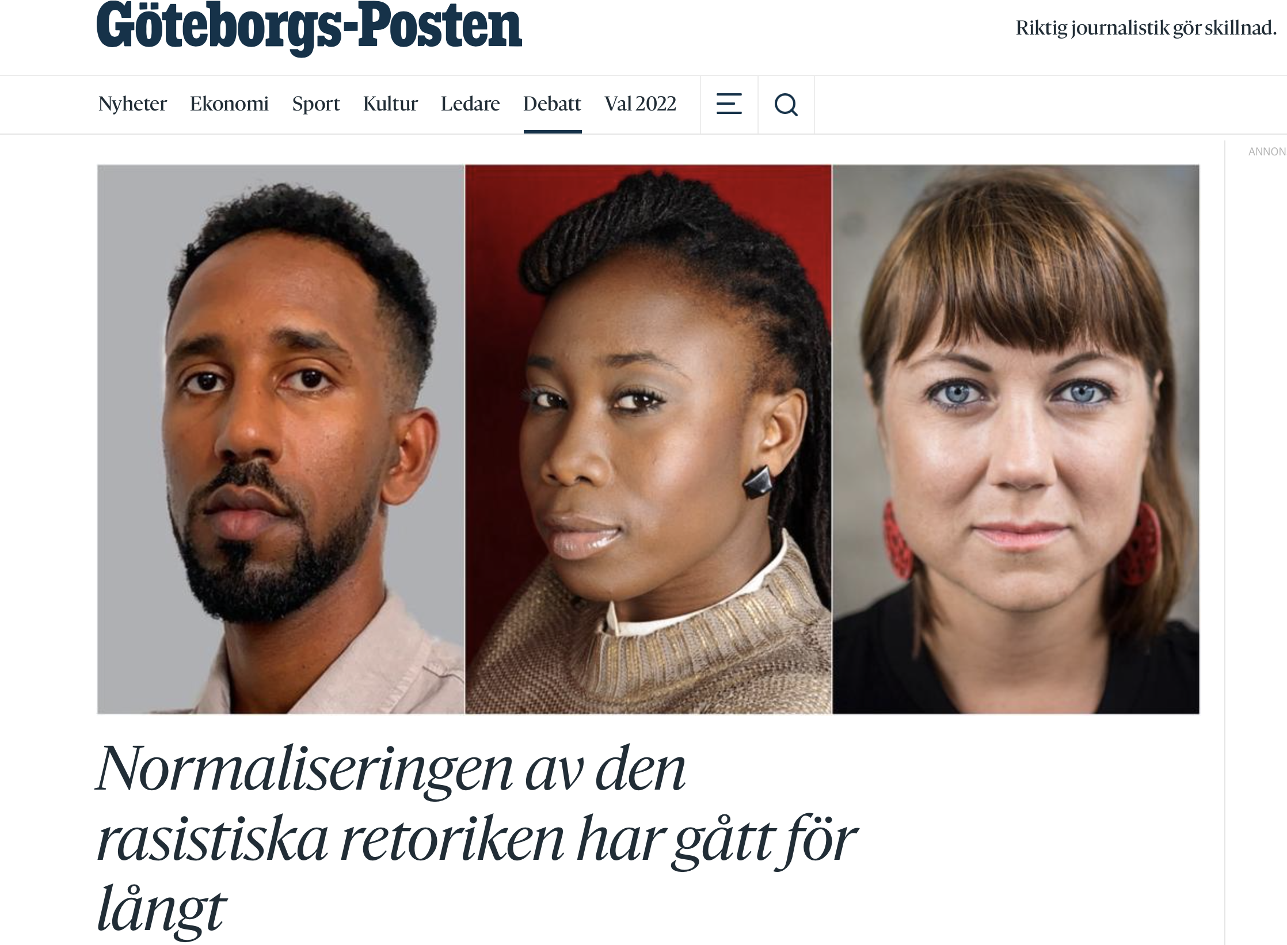
Task: Click the headline word 'långt'
Action: click(x=161, y=910)
